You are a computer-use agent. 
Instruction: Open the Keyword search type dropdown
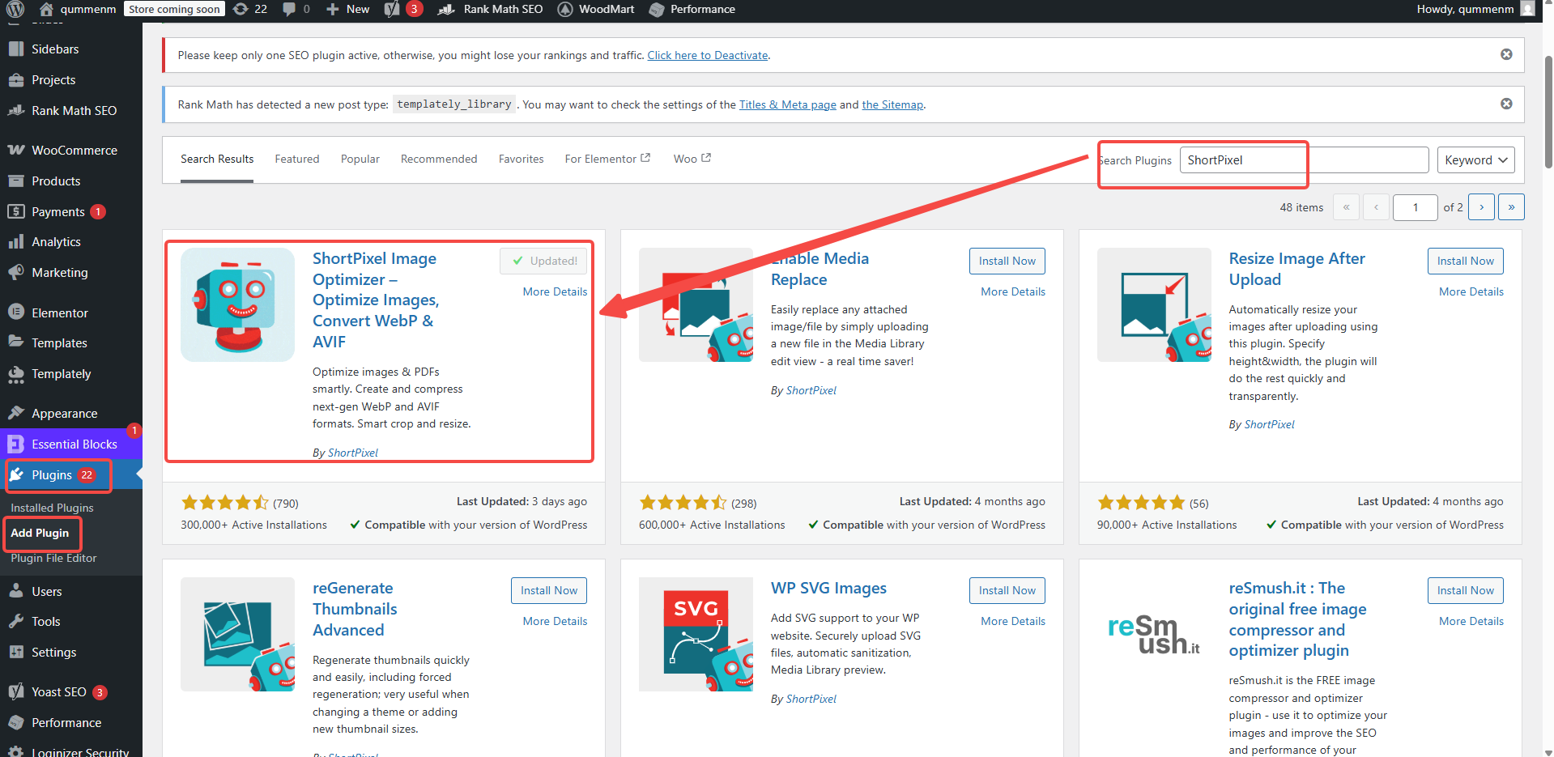(1475, 159)
